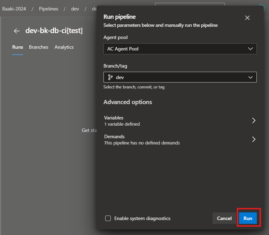This screenshot has width=269, height=235.
Task: Click the dev-bk-db-ci[test] pipeline title
Action: 54,31
